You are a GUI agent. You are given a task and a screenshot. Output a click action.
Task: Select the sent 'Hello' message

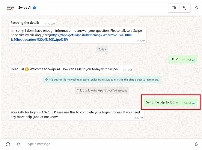point(183,59)
